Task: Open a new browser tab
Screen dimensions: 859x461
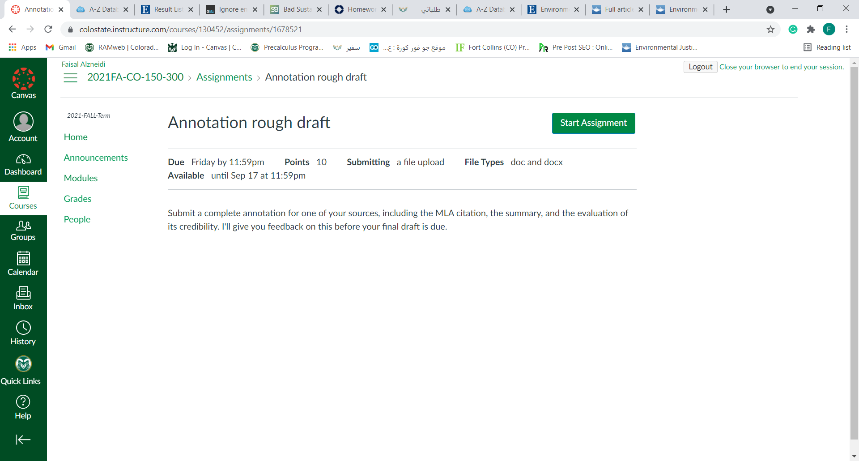Action: [727, 9]
